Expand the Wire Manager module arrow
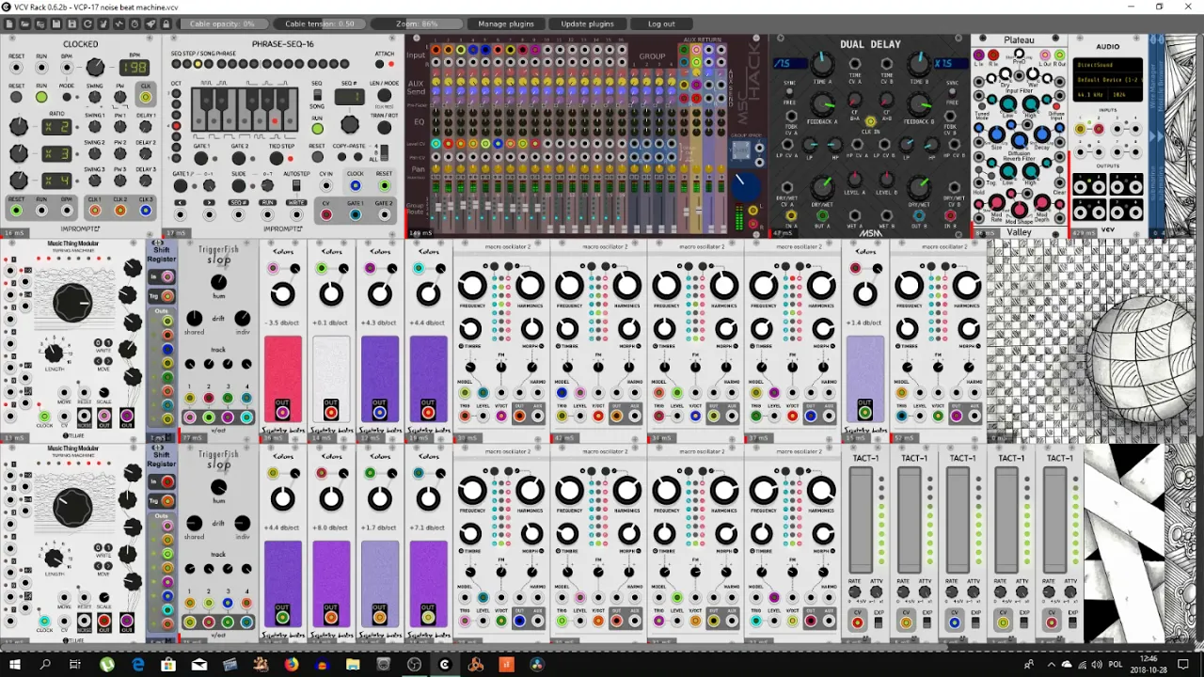The image size is (1204, 677). pyautogui.click(x=1152, y=136)
